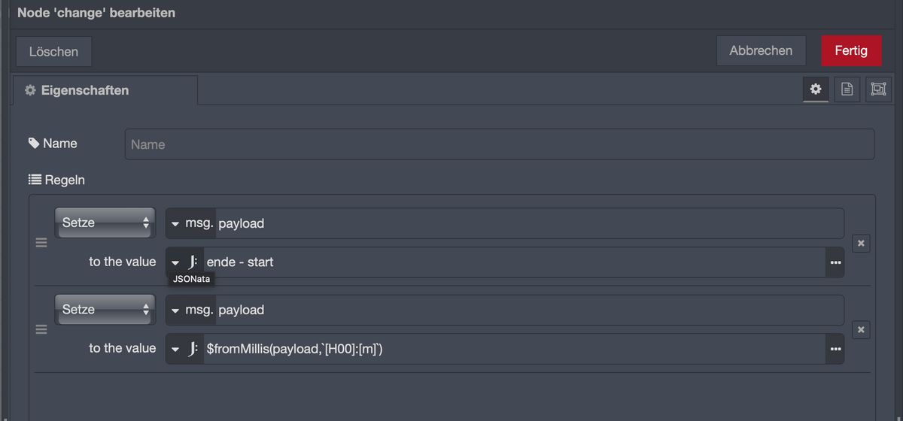Screen dimensions: 903x421
Task: Click the Abbrechen button
Action: pyautogui.click(x=761, y=51)
